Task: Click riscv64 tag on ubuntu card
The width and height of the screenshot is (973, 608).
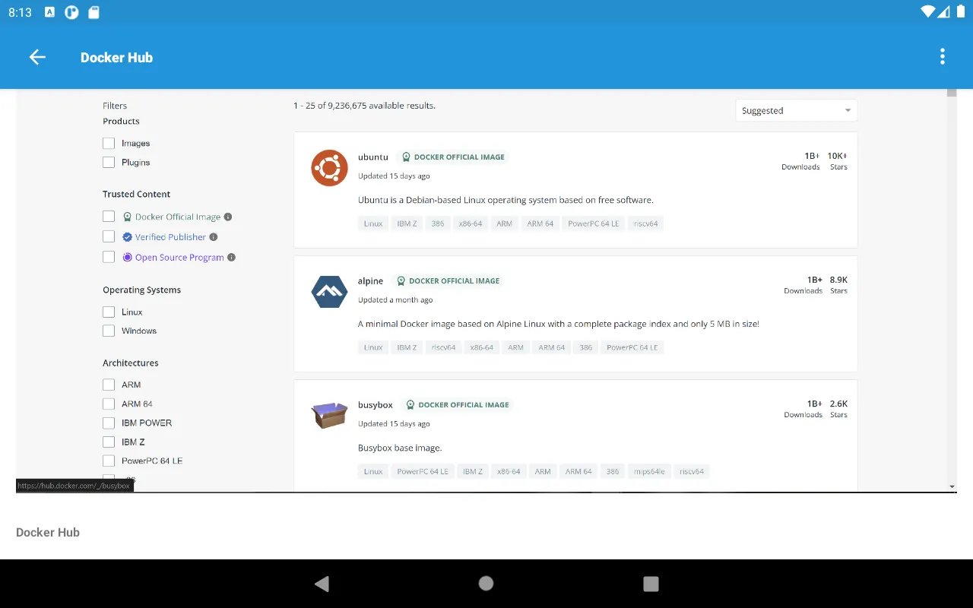Action: click(x=646, y=223)
